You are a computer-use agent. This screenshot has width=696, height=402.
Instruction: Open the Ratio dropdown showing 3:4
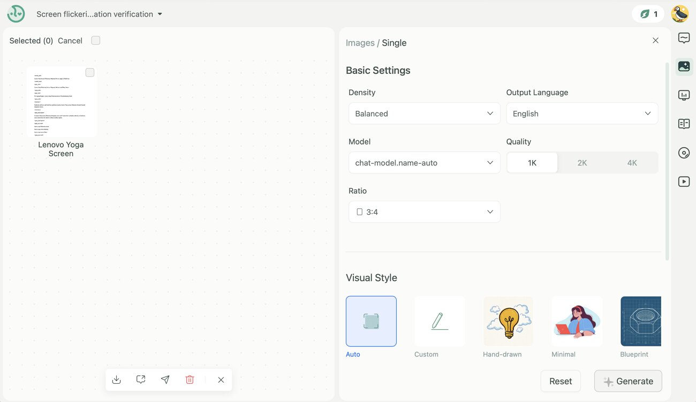tap(425, 212)
